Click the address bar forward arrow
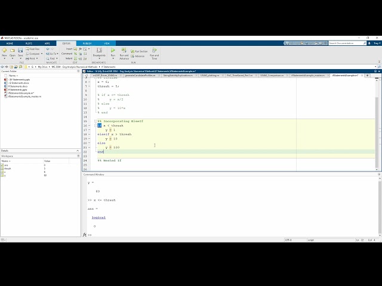 tap(7, 67)
